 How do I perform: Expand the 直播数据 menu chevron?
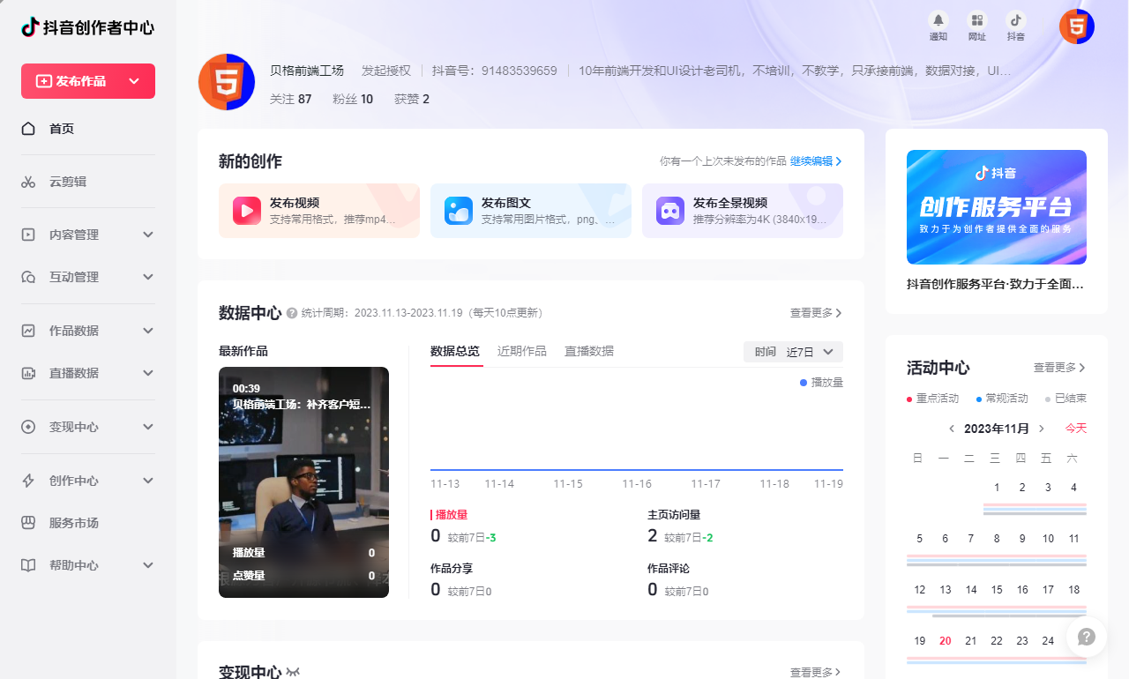click(148, 373)
